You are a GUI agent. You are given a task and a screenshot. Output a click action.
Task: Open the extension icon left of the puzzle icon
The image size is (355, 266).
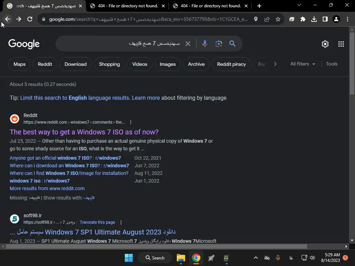pyautogui.click(x=292, y=19)
